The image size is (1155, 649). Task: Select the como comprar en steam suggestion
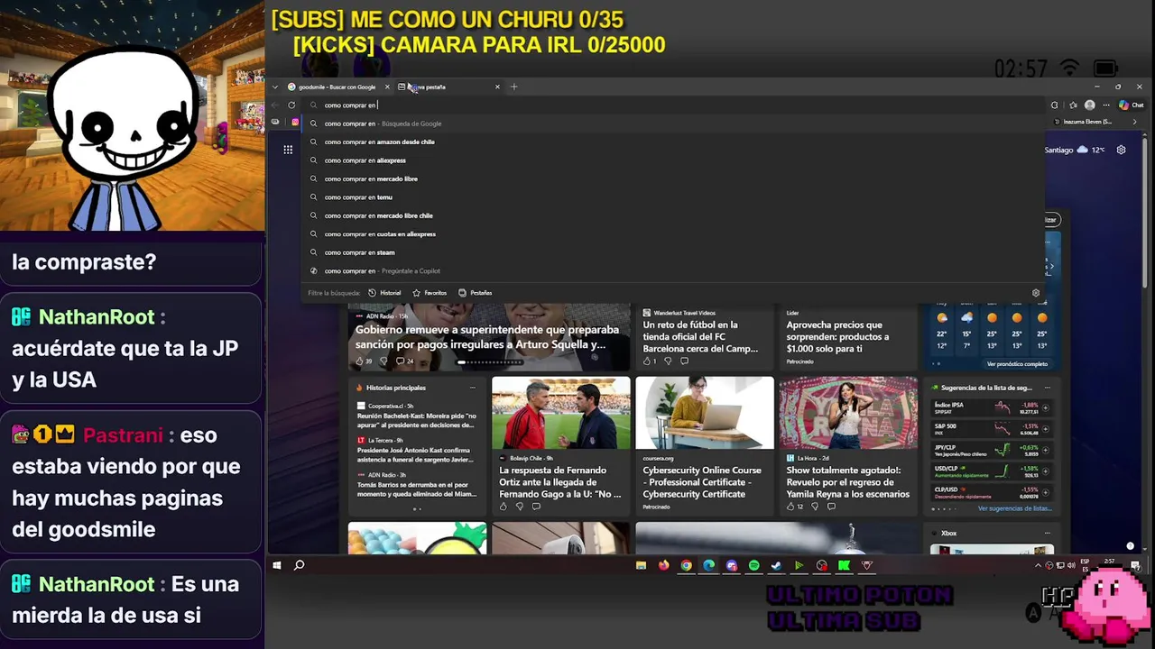673,252
